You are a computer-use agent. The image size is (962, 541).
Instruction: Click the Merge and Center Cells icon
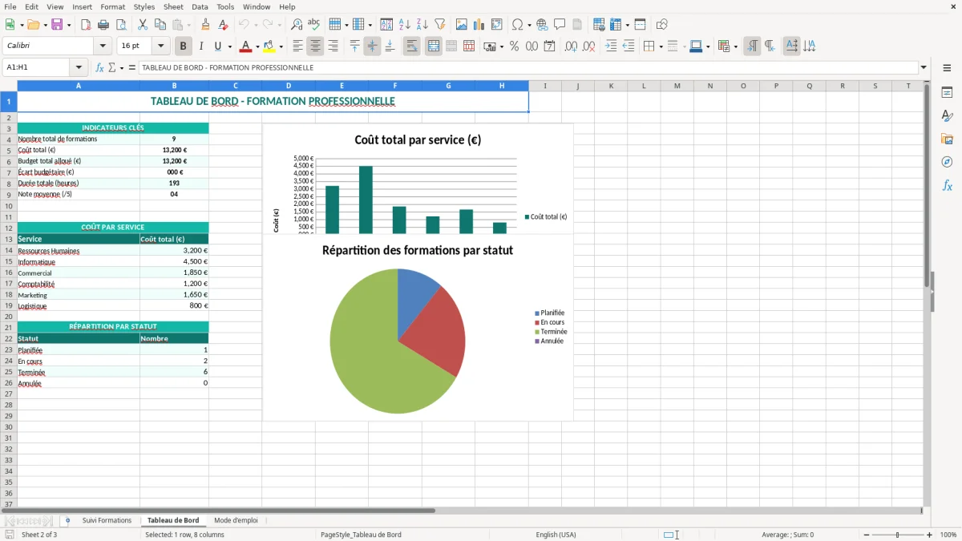[x=434, y=46]
